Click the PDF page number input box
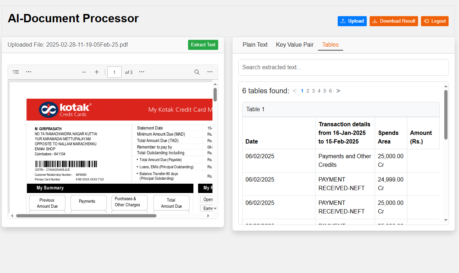 (114, 72)
